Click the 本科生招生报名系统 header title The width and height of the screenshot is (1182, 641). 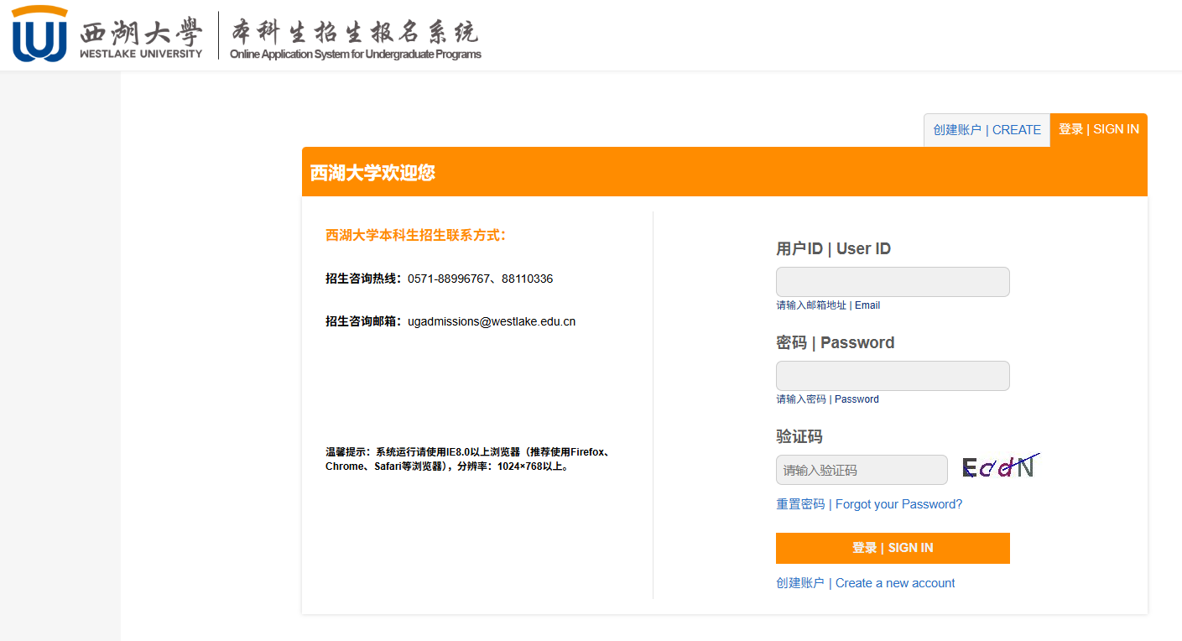coord(355,32)
